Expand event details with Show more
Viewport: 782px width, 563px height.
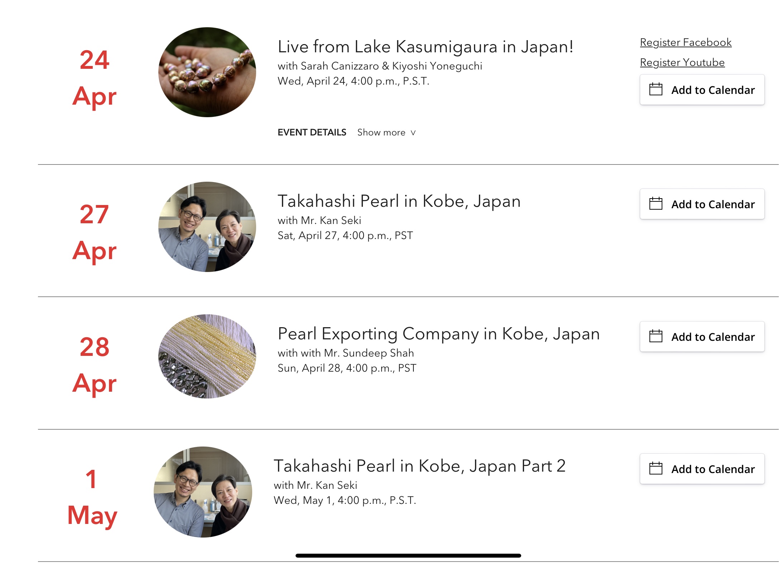coord(381,133)
